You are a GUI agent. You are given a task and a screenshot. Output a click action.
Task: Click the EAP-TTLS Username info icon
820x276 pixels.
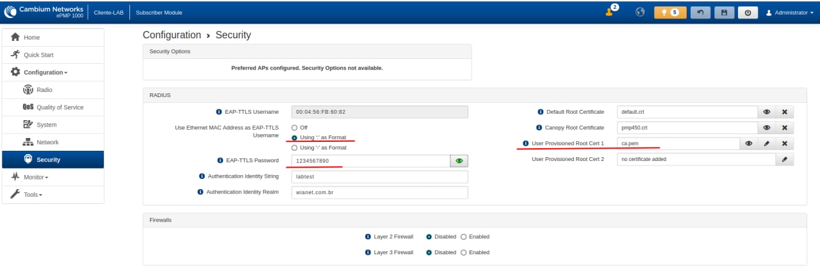[x=219, y=112]
